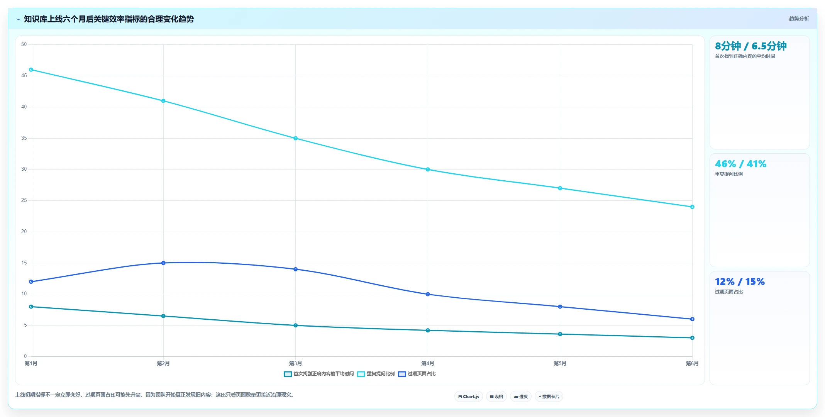
Task: Click the 第2月 x-axis label
Action: 163,363
